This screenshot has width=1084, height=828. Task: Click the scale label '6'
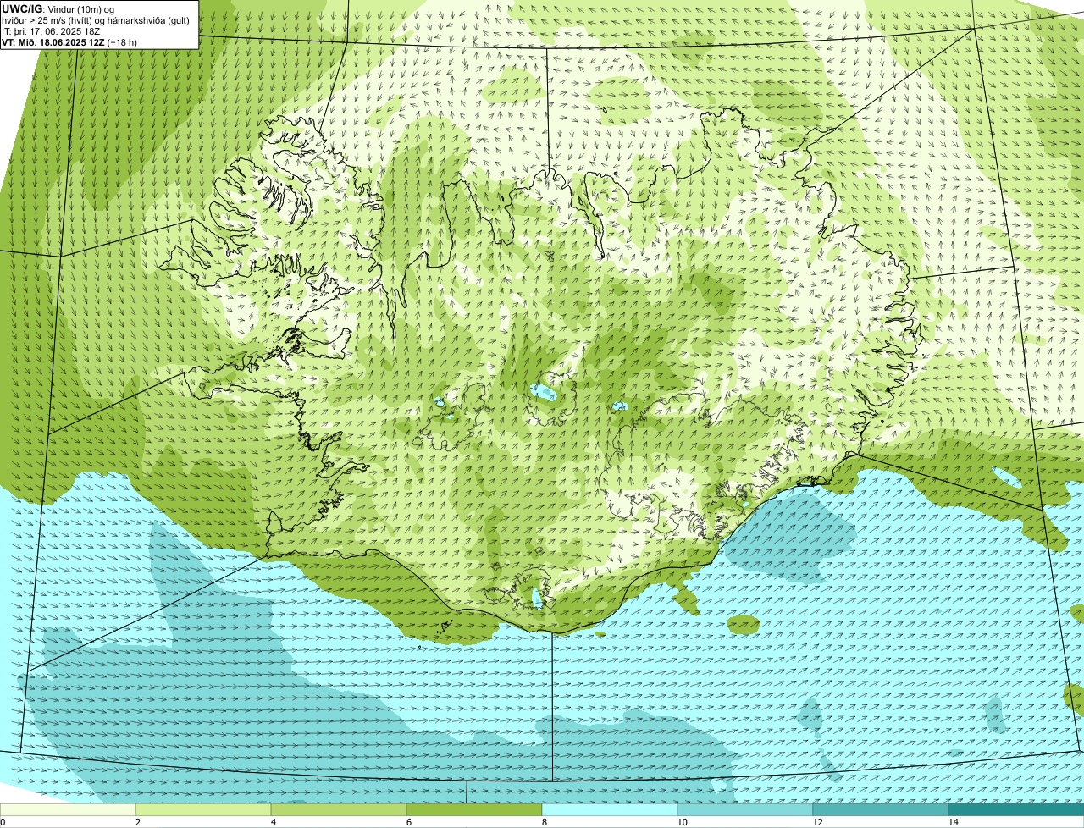408,822
